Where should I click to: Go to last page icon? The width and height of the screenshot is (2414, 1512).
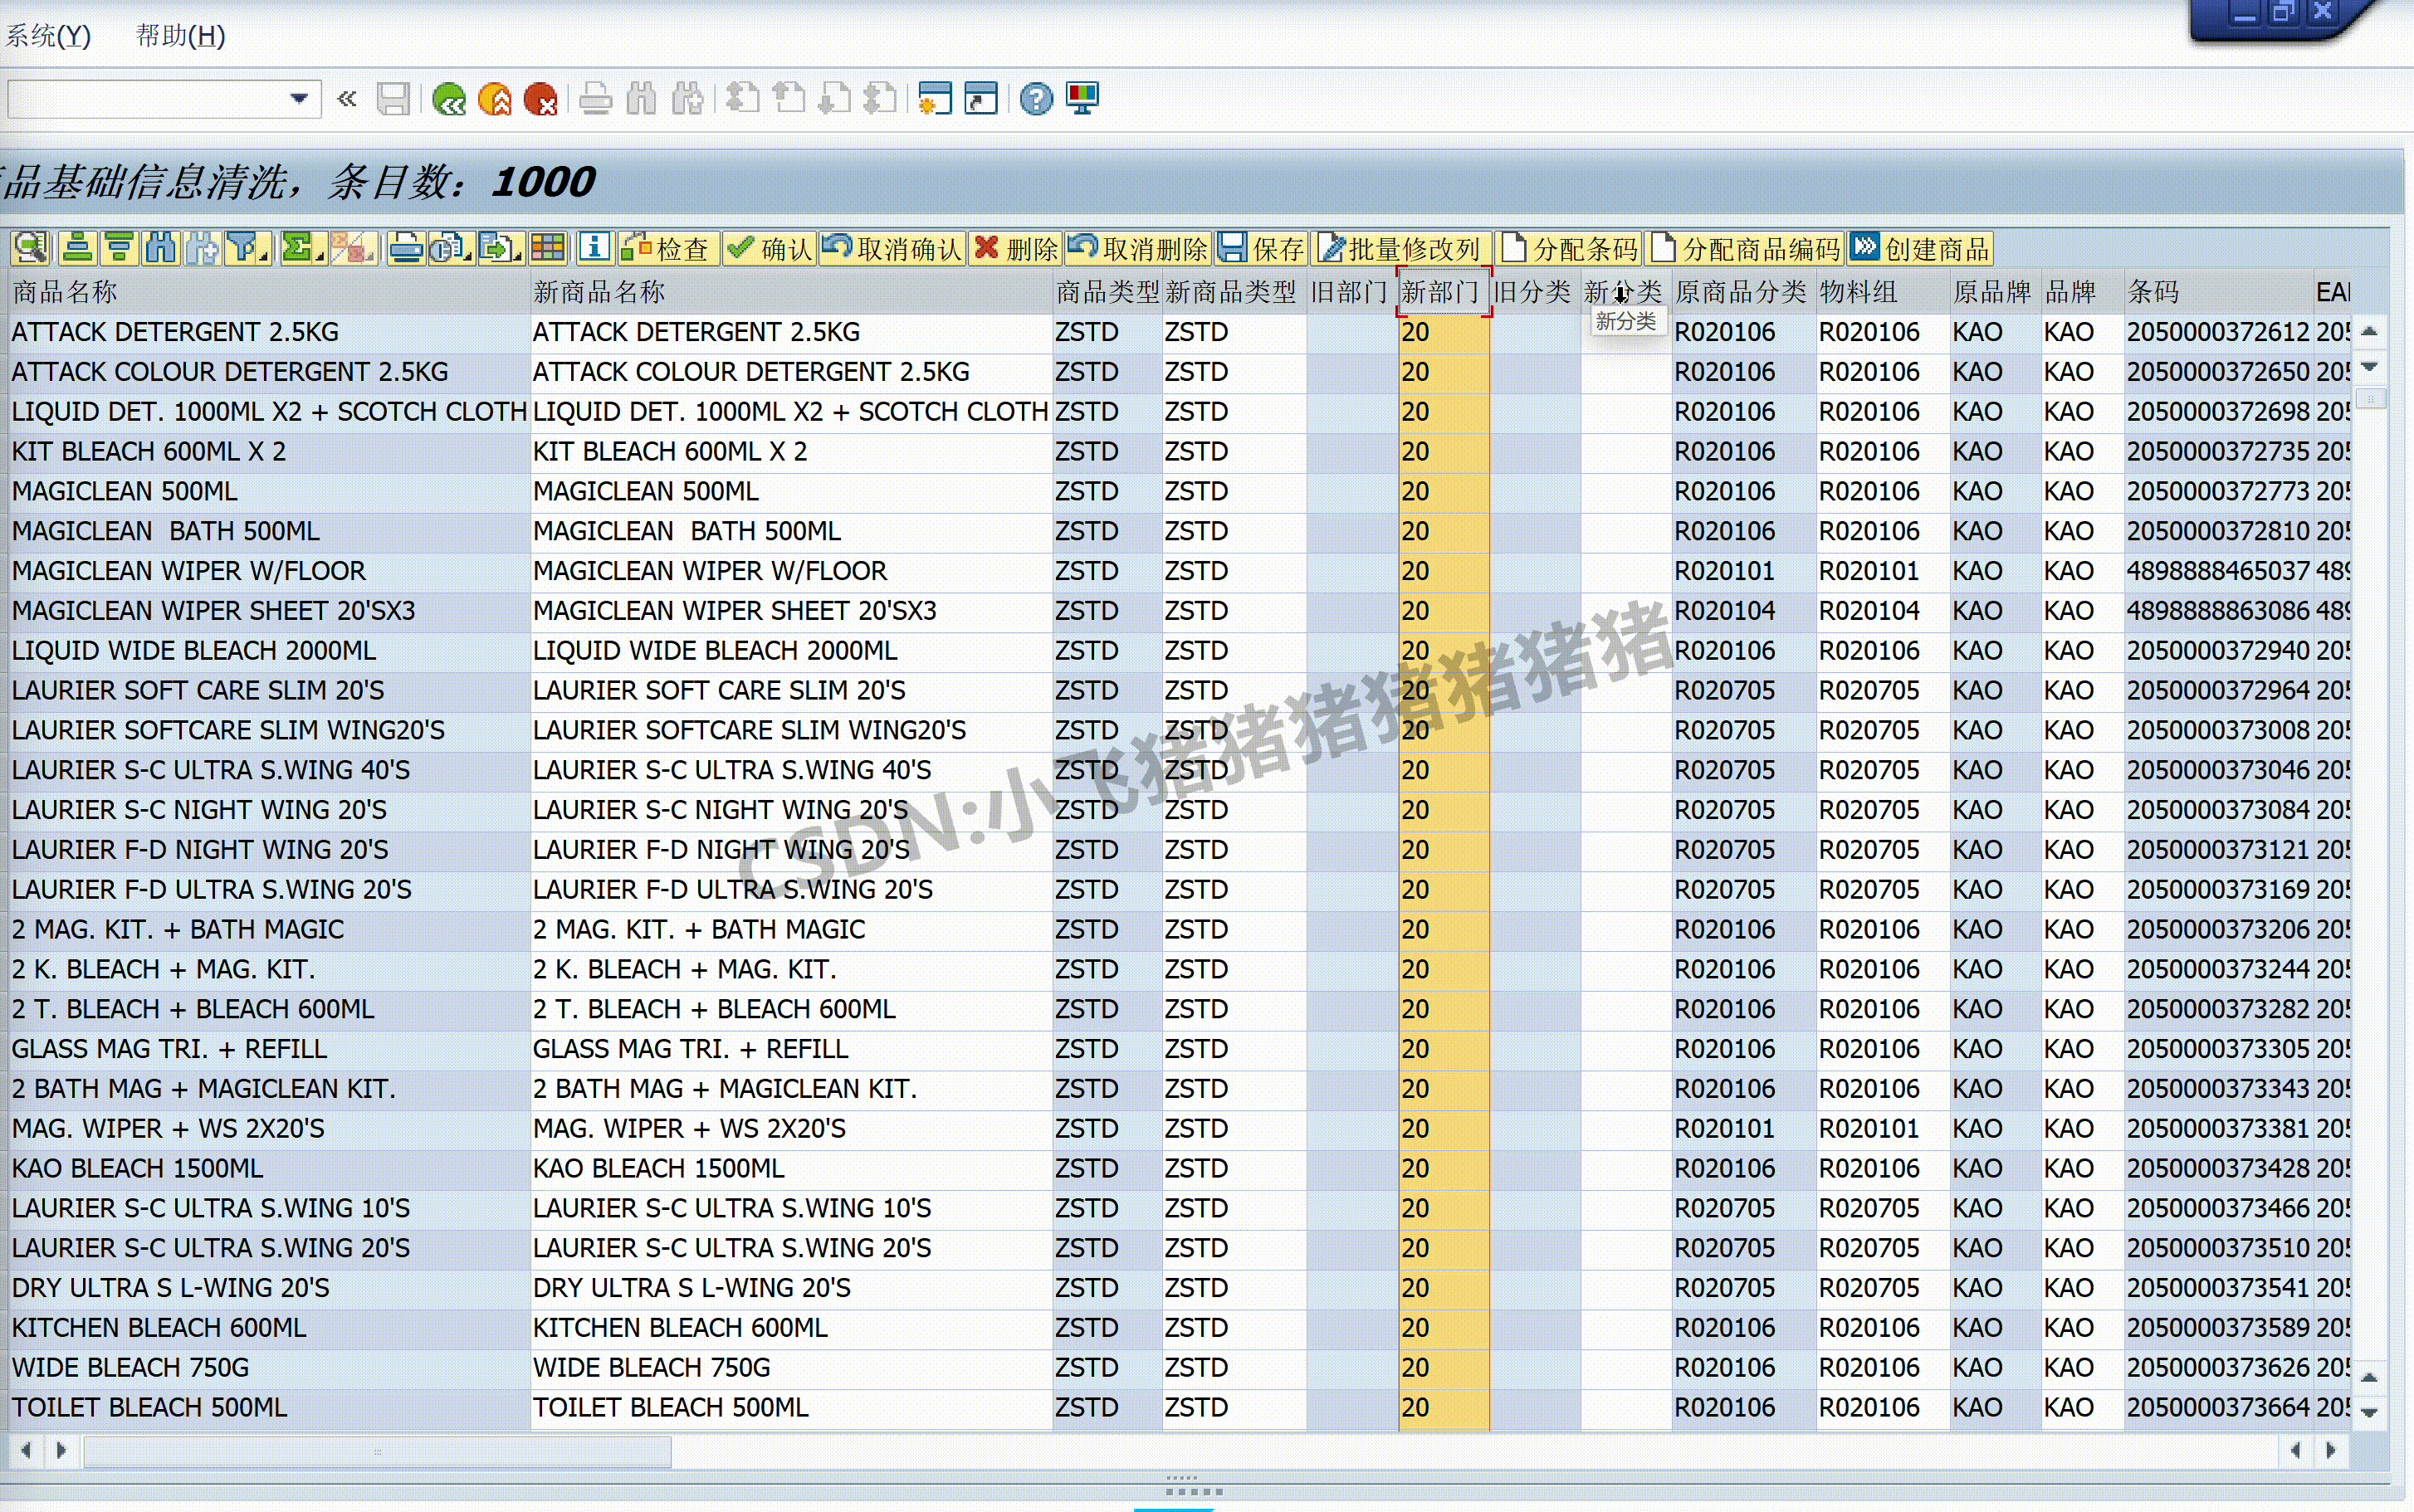click(881, 99)
